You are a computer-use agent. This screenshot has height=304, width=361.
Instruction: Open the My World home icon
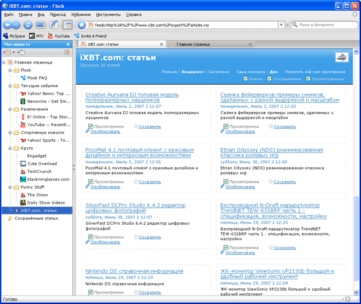pyautogui.click(x=40, y=25)
